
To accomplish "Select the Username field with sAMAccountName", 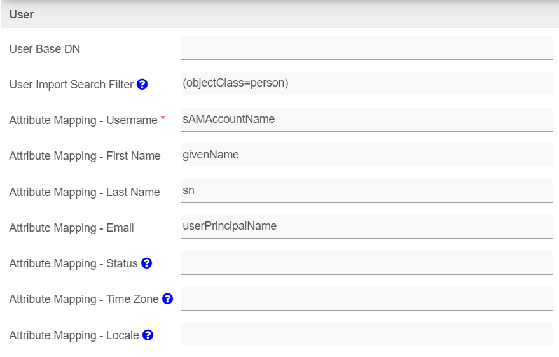I will 366,119.
